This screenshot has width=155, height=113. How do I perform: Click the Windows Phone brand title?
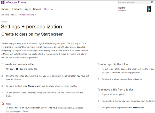[x=16, y=2]
